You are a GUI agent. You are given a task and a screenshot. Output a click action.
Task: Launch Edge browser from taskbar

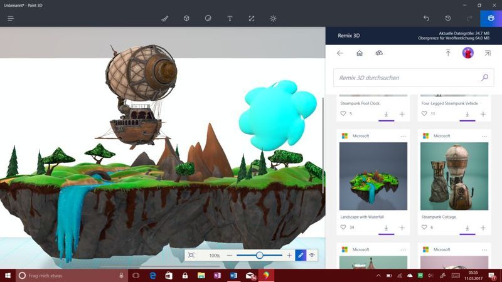point(152,275)
